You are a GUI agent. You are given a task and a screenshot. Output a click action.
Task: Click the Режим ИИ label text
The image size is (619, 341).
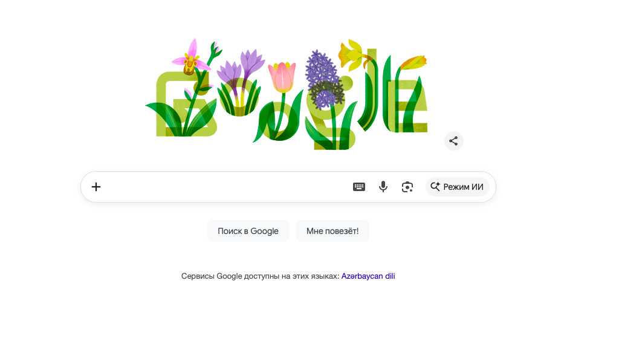tap(463, 187)
